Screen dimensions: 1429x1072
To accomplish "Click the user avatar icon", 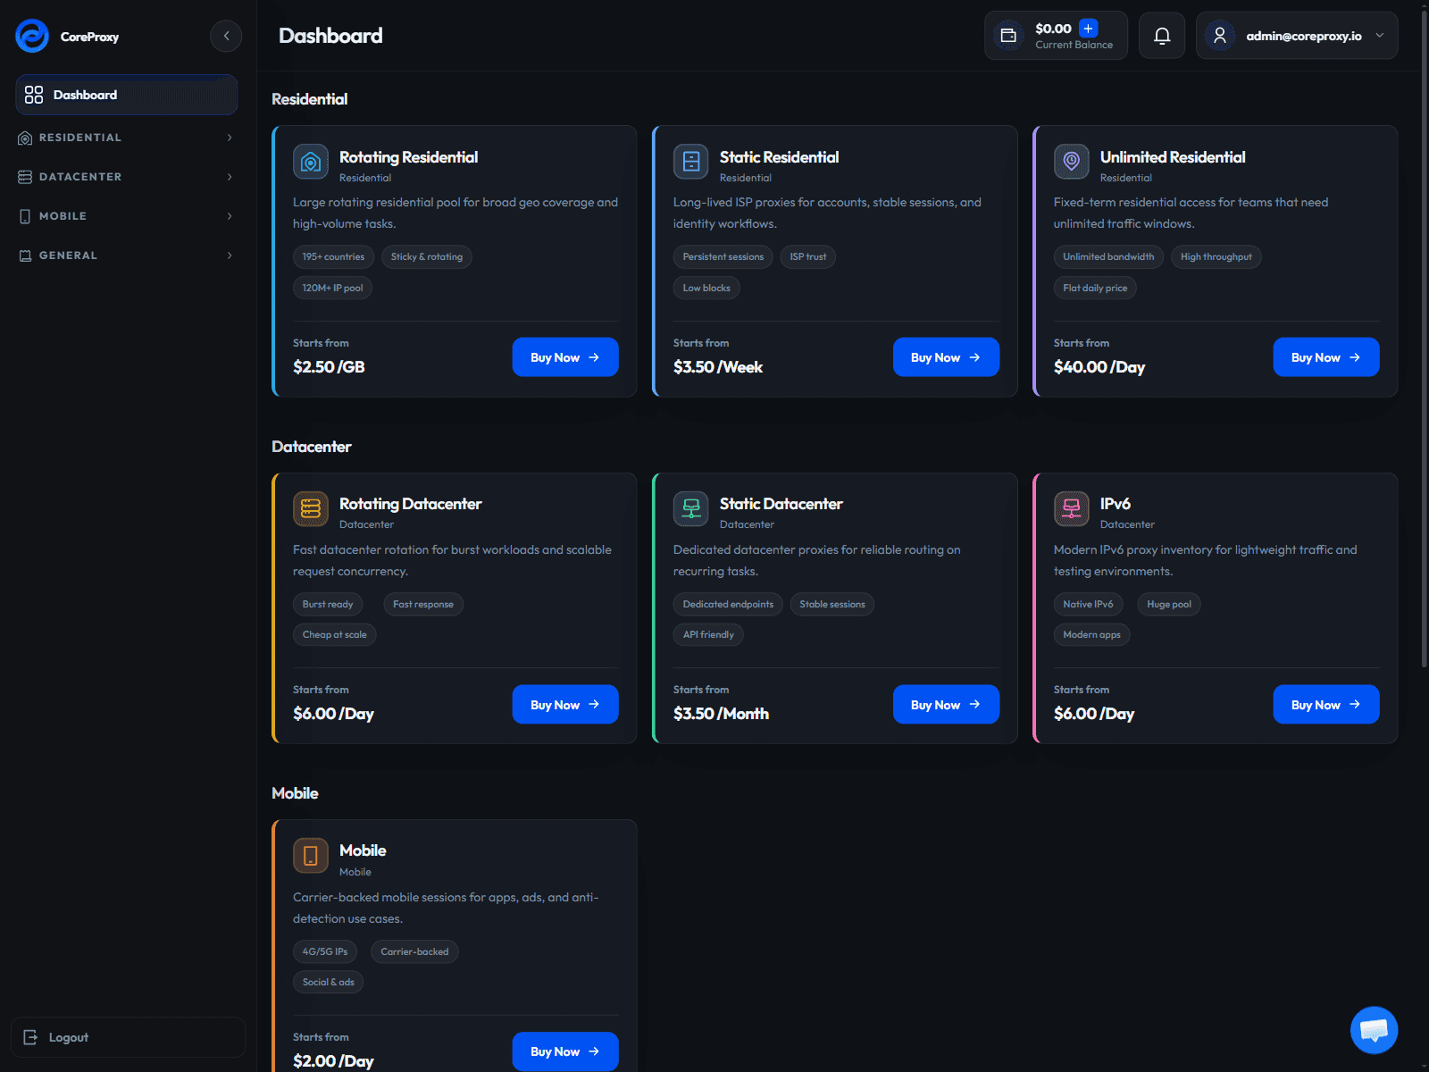I will coord(1219,36).
